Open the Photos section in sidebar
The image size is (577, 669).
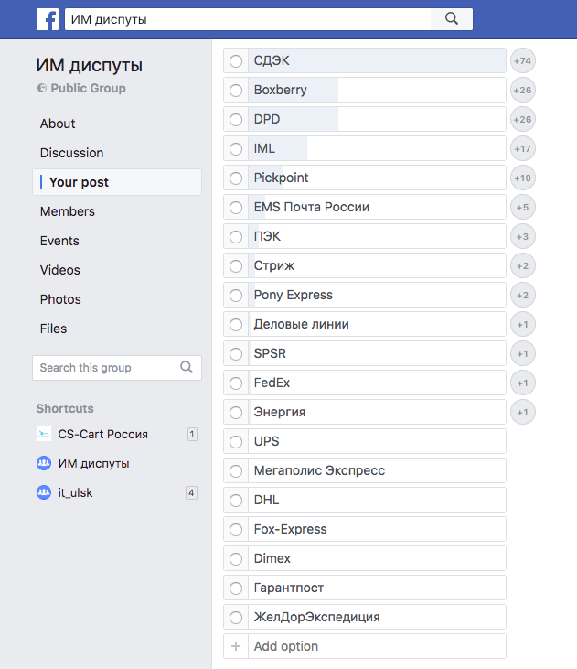(x=60, y=299)
